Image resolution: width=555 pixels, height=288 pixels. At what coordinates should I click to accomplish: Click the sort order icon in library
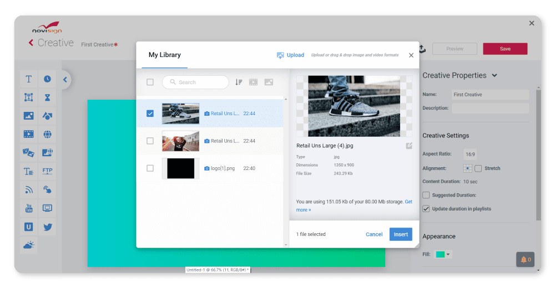pyautogui.click(x=239, y=82)
